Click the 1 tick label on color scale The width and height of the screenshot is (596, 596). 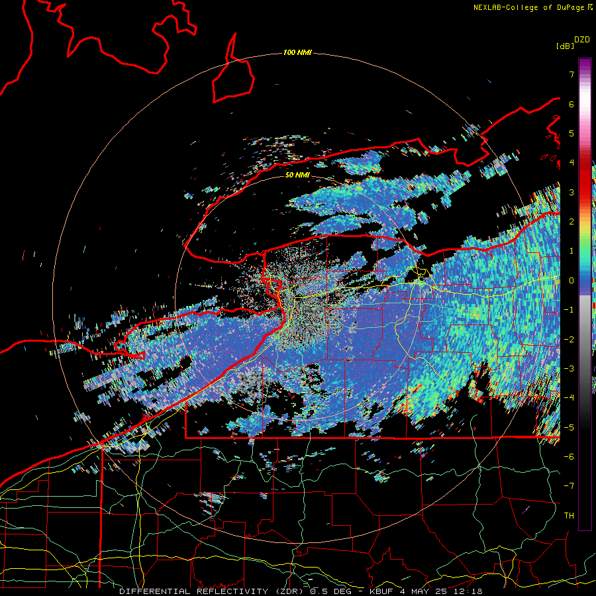[571, 251]
